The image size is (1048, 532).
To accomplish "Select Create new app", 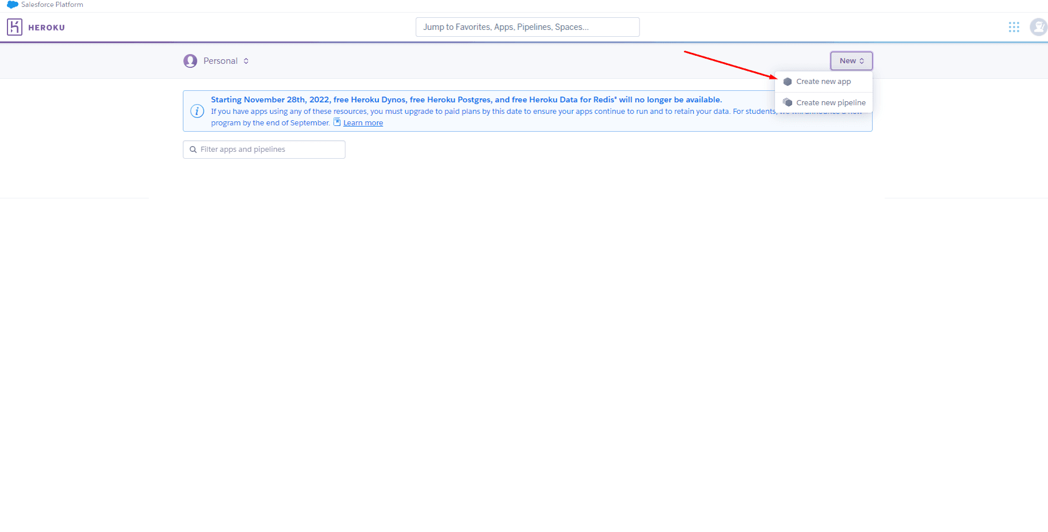I will (824, 82).
